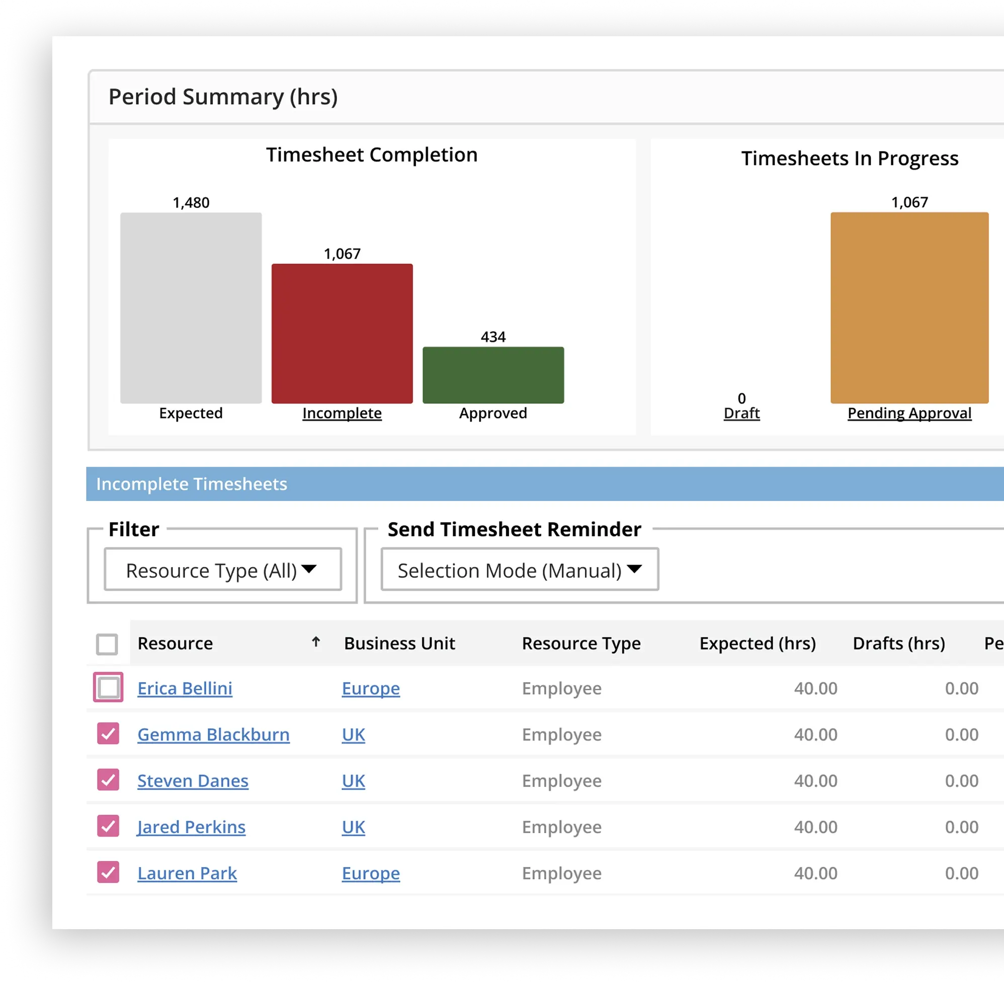Uncheck Gemma Blackburn's row checkbox
This screenshot has height=982, width=1004.
(108, 734)
